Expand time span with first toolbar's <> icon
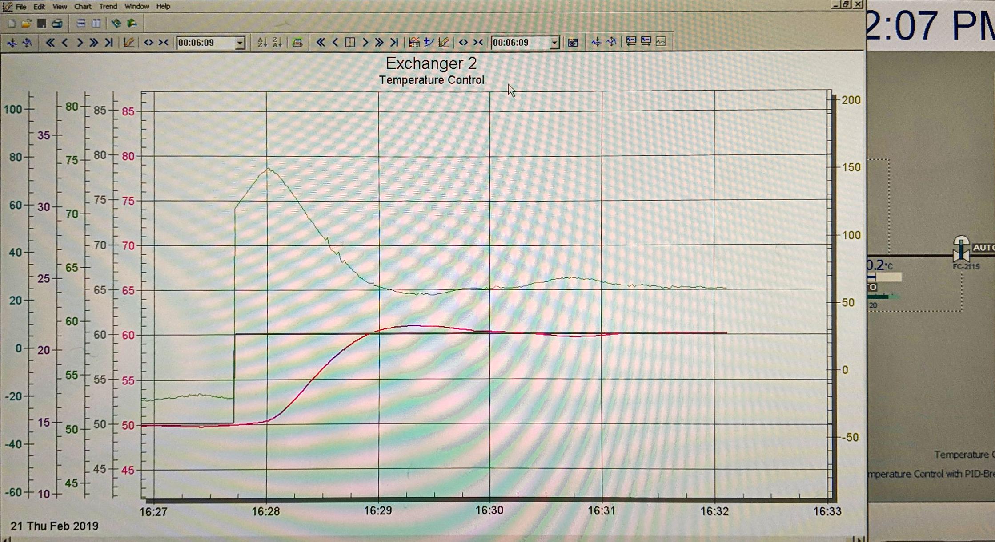Viewport: 995px width, 542px height. [x=148, y=43]
